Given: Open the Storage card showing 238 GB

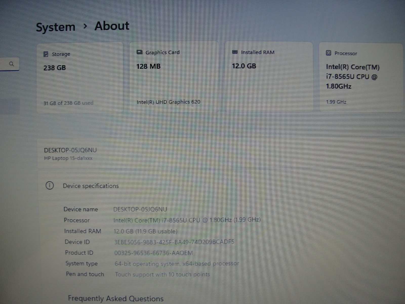Looking at the screenshot, I should pyautogui.click(x=80, y=78).
